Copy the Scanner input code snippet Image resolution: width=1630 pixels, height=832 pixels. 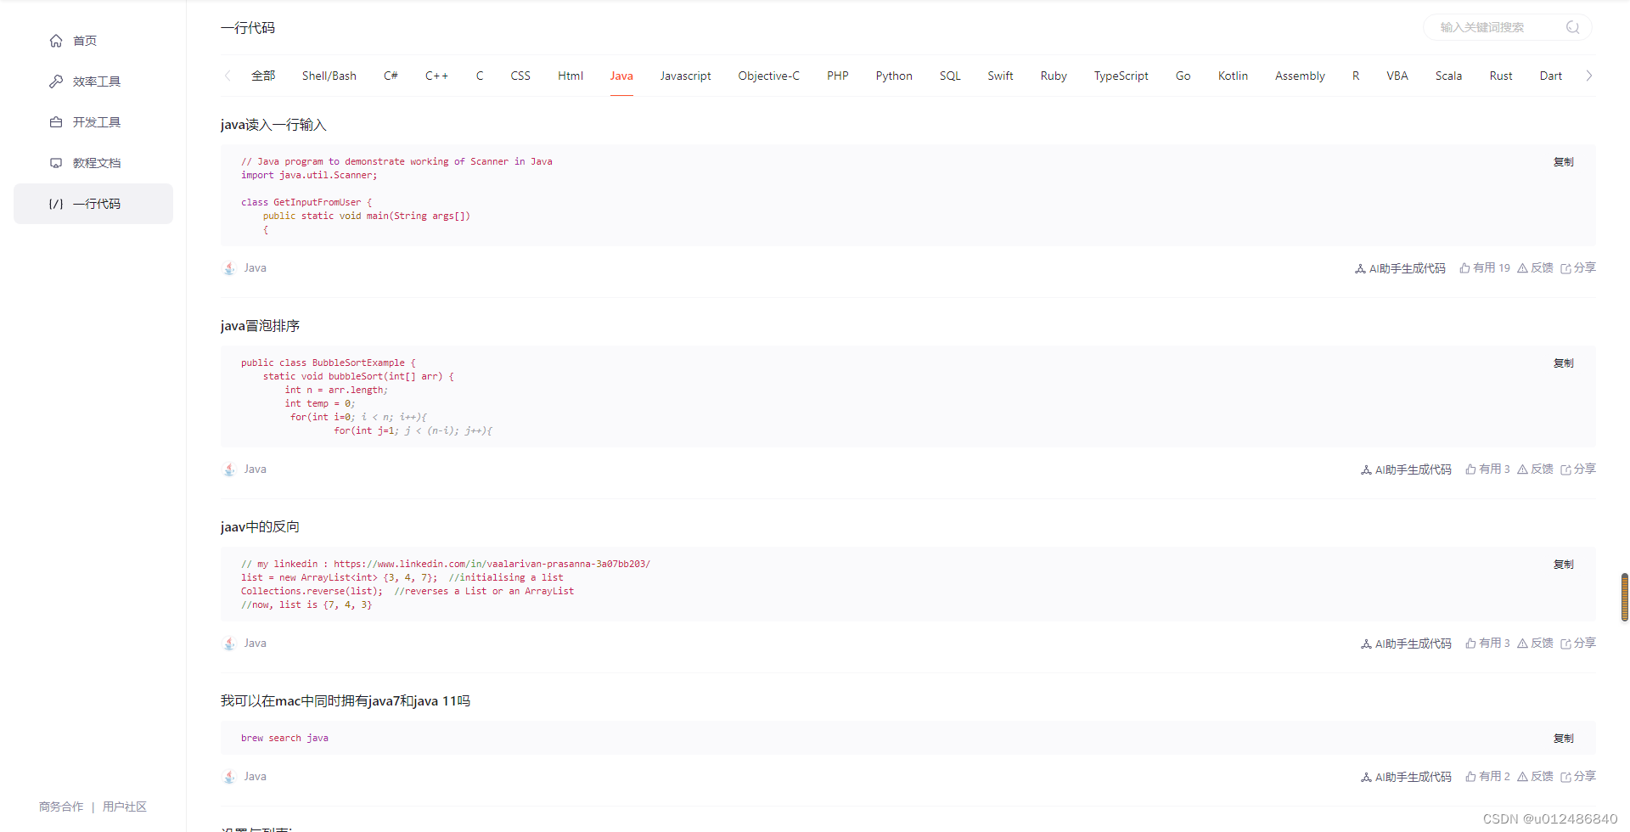coord(1564,162)
